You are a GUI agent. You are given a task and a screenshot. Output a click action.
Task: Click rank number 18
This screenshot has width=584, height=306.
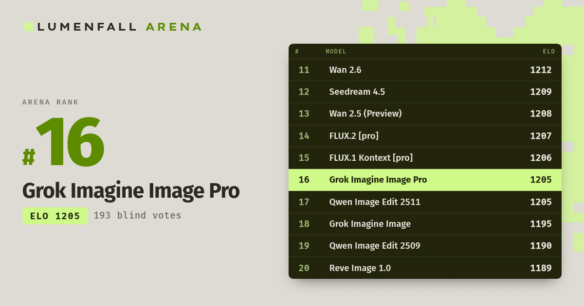(x=304, y=224)
